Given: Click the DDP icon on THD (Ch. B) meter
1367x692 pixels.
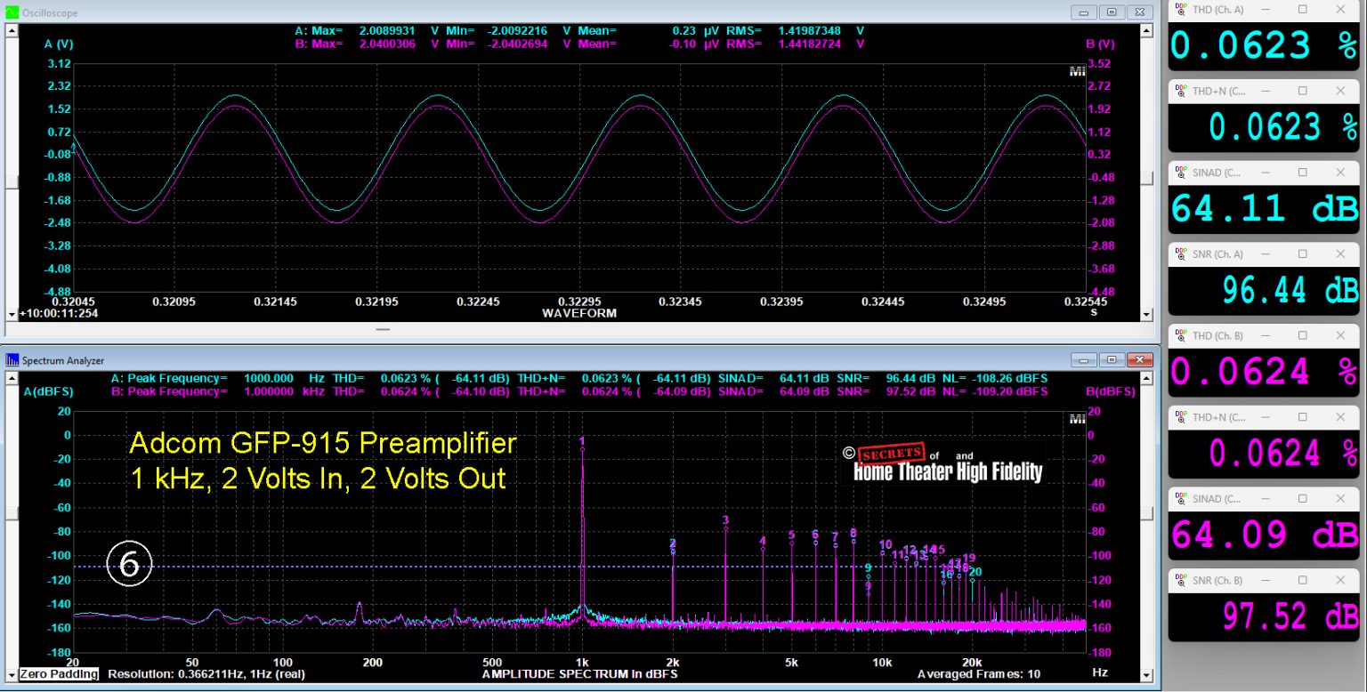Looking at the screenshot, I should [1182, 335].
